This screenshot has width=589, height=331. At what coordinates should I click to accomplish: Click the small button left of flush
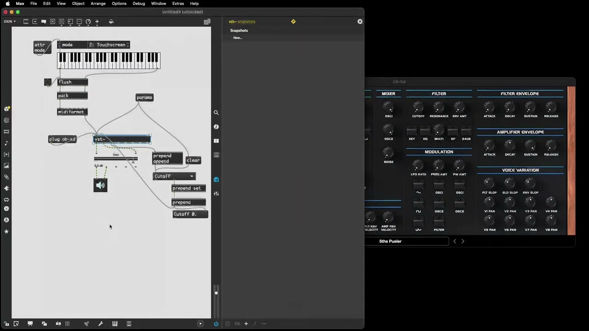tap(48, 82)
